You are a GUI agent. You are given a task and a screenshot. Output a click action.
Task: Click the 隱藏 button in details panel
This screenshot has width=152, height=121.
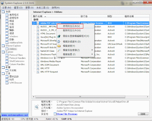(143, 114)
